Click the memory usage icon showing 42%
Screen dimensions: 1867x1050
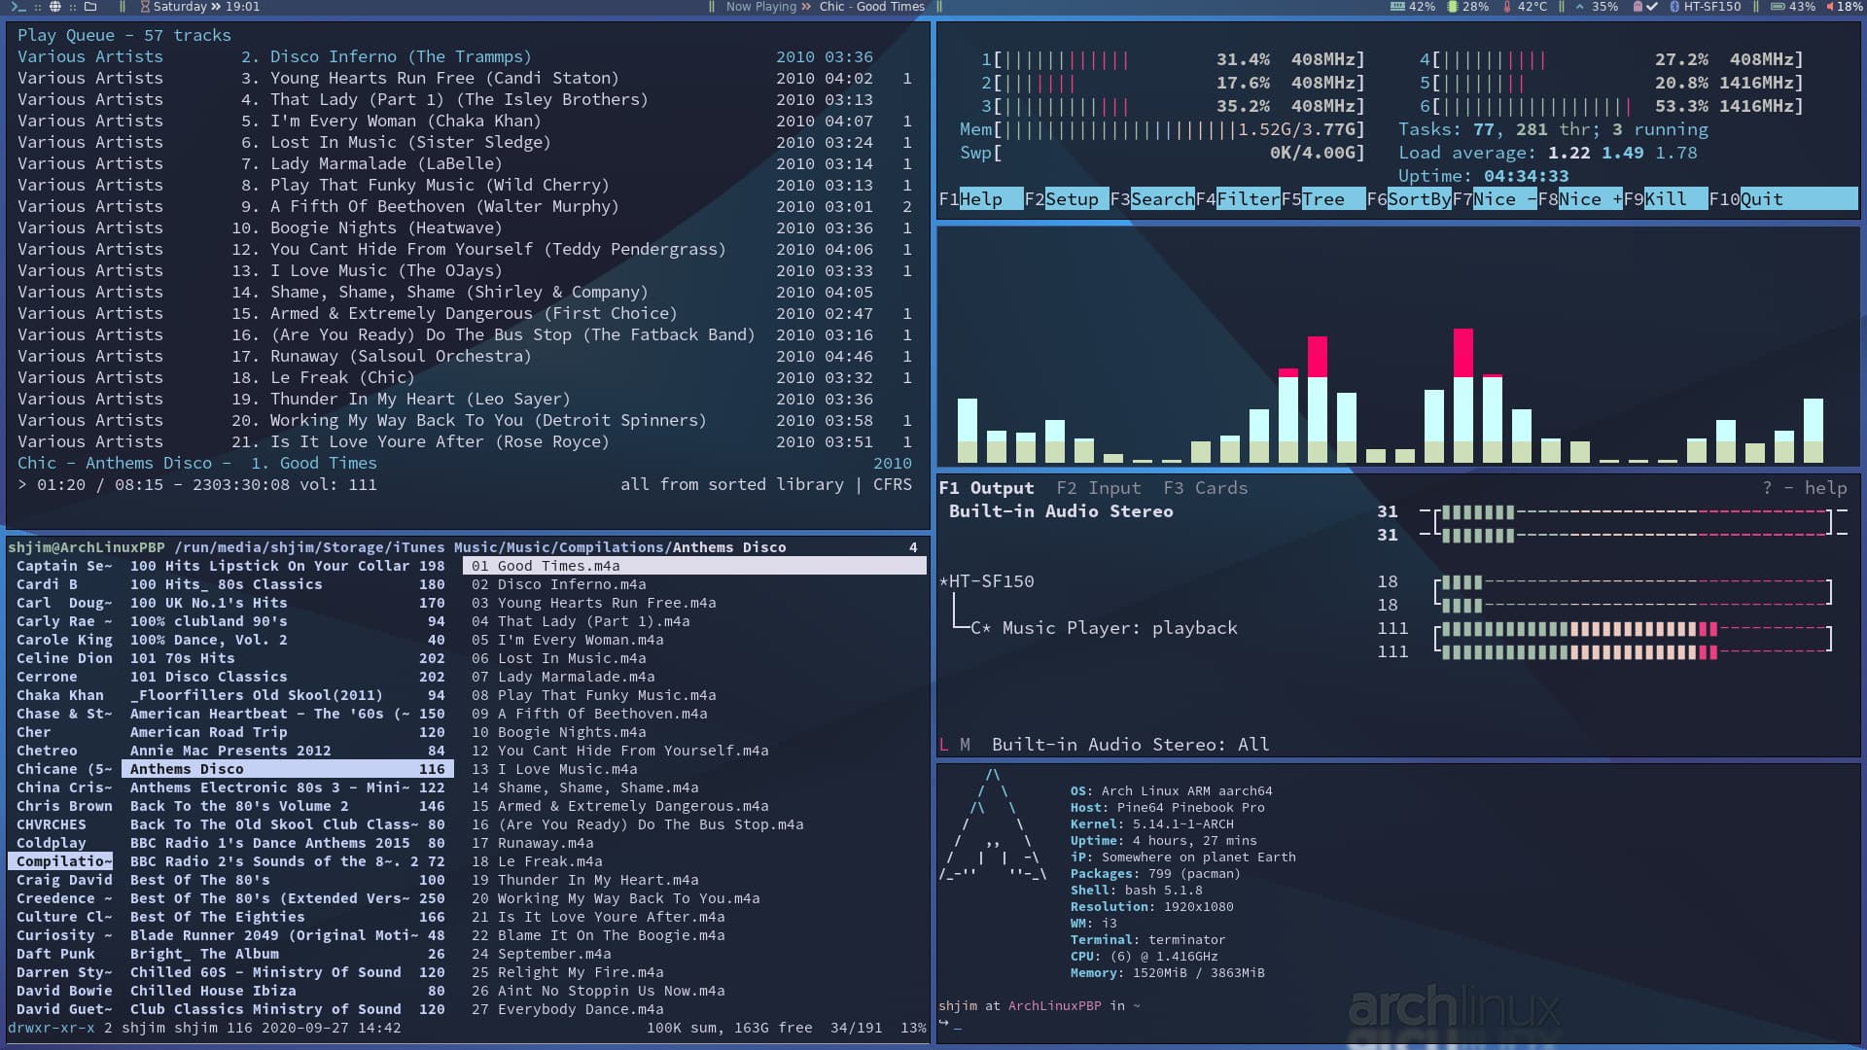point(1397,7)
